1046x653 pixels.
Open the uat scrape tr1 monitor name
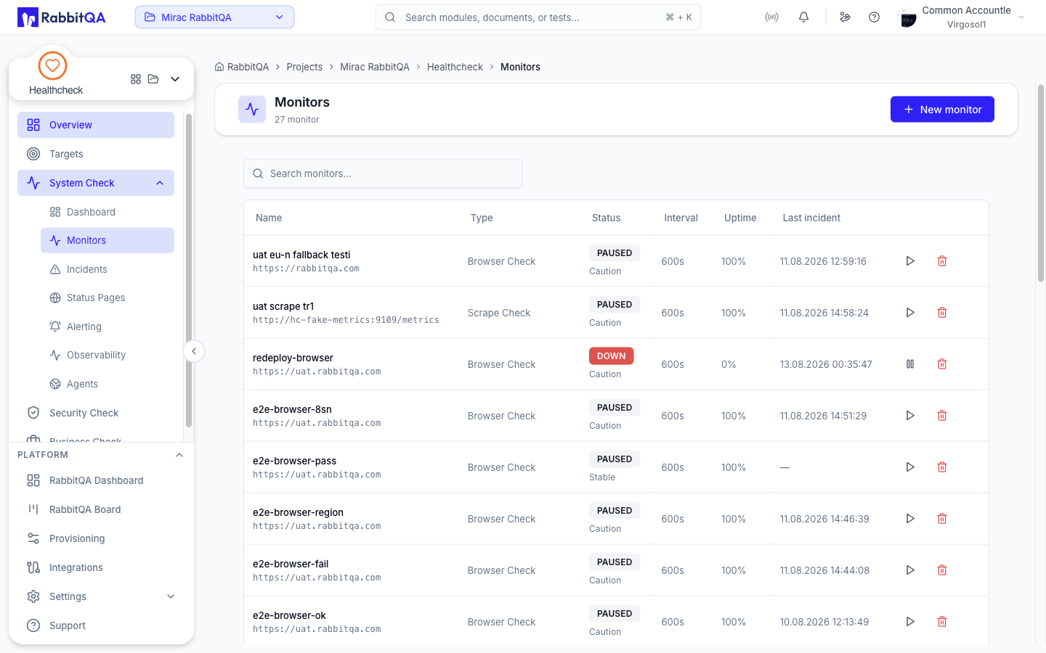click(283, 306)
